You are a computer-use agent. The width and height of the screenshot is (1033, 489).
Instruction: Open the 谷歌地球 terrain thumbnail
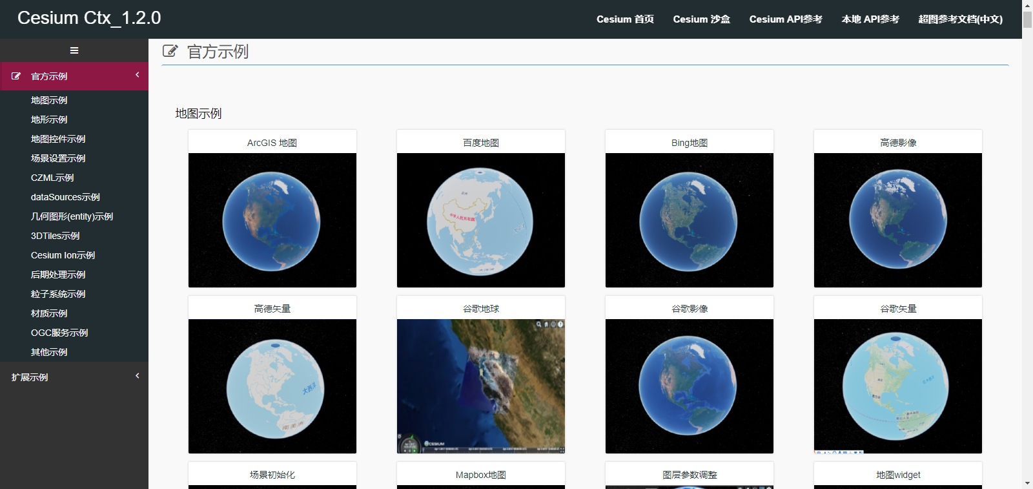coord(481,386)
